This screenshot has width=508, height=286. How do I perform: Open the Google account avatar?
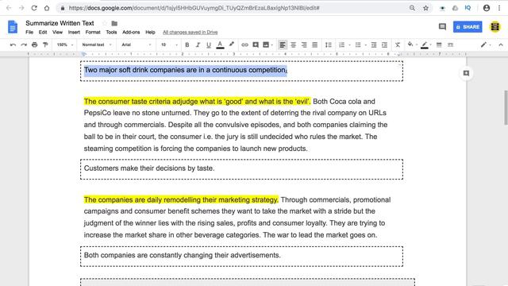[x=495, y=27]
